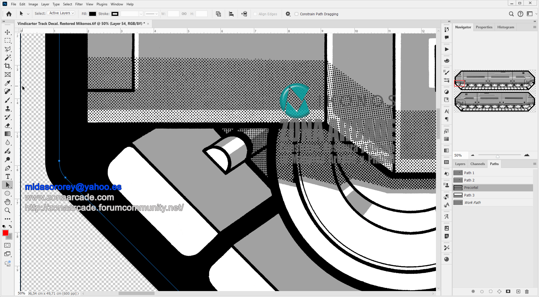Select the Zoom tool in toolbar
Screen dimensions: 539x297
[x=8, y=210]
